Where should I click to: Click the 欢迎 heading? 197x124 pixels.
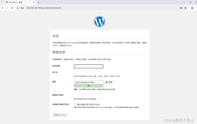(x=55, y=36)
